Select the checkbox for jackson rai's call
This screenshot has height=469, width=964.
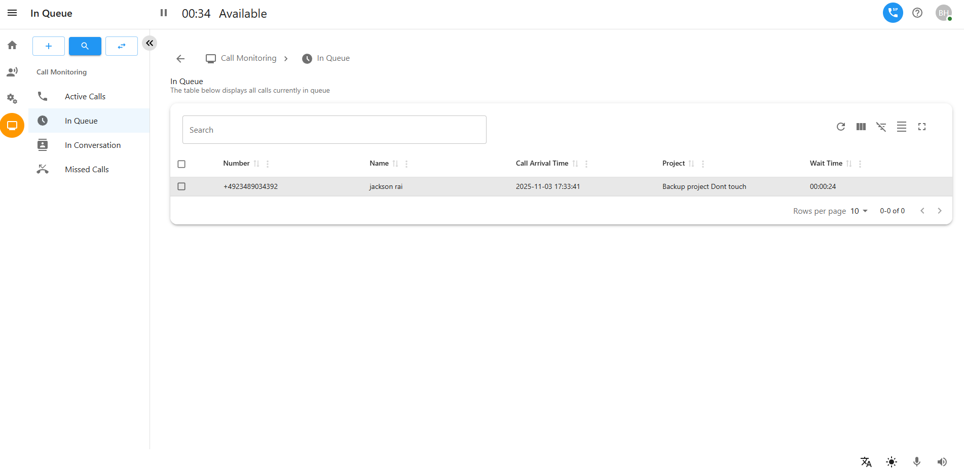click(181, 186)
